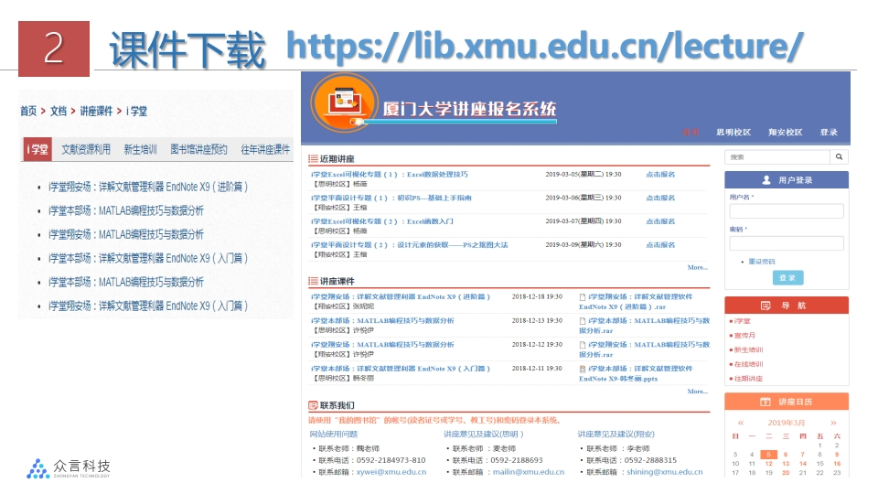Click More under the 讲座课件 list
Viewport: 878px width, 494px height.
tap(697, 392)
